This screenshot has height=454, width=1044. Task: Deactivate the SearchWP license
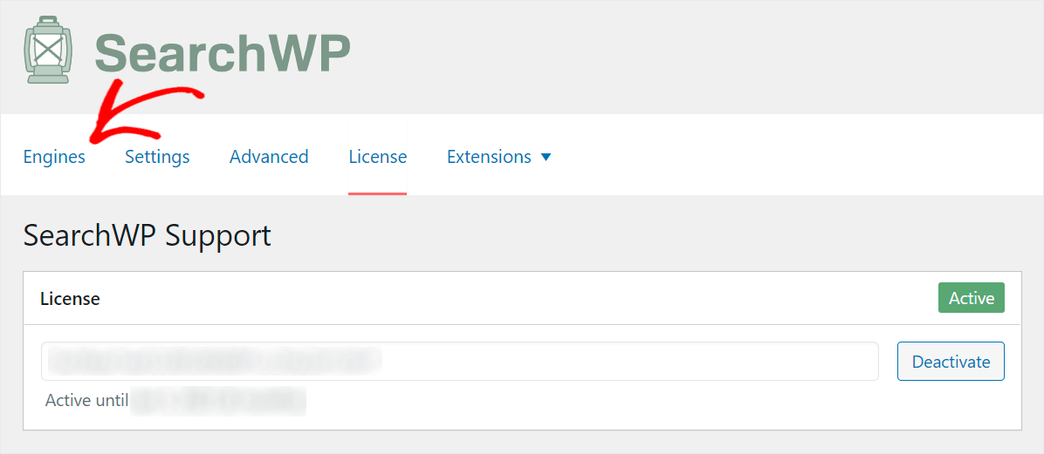click(x=951, y=362)
